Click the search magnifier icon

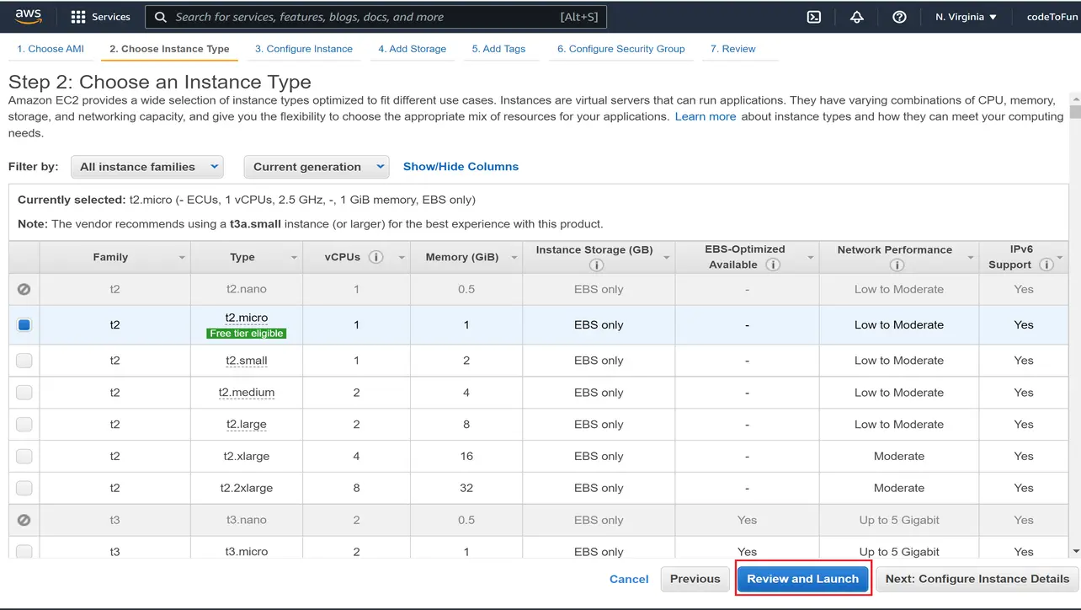160,17
